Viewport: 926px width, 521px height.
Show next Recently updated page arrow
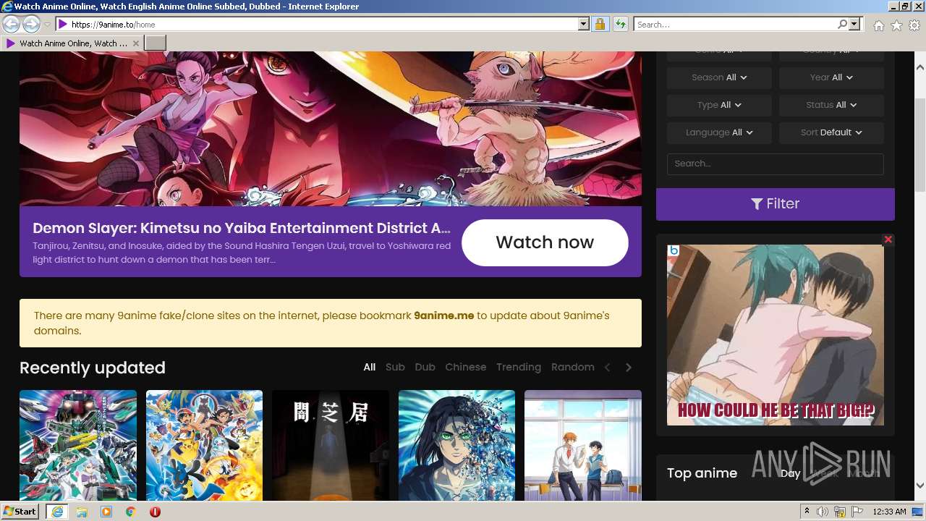tap(629, 368)
